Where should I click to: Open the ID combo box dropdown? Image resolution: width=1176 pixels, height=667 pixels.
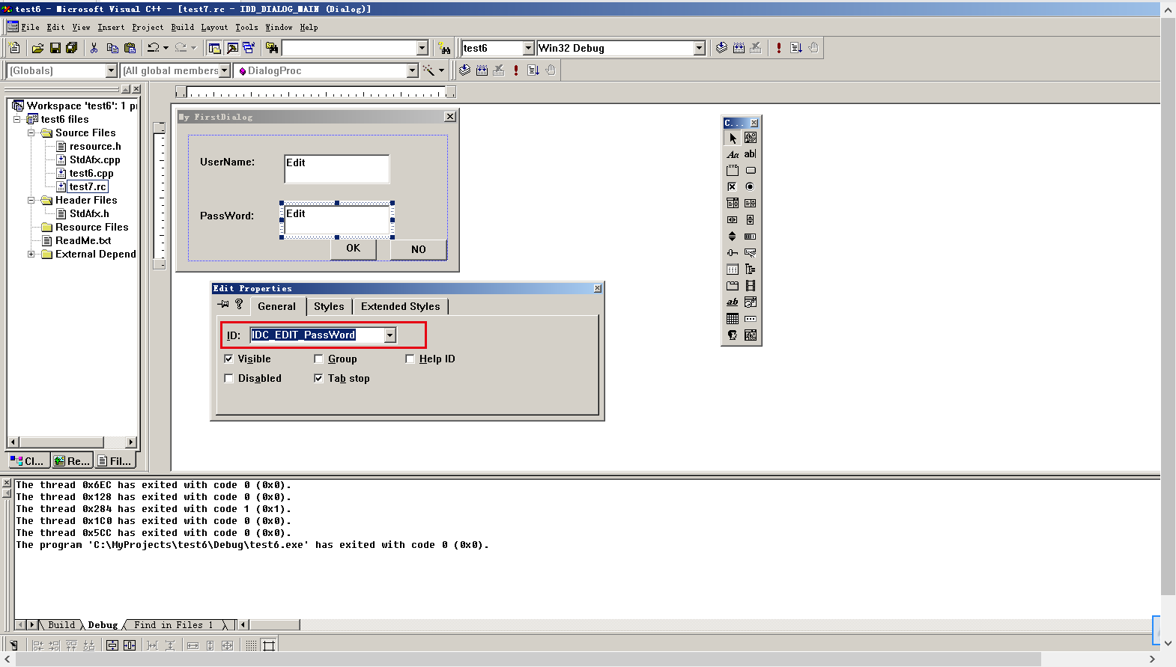point(390,335)
